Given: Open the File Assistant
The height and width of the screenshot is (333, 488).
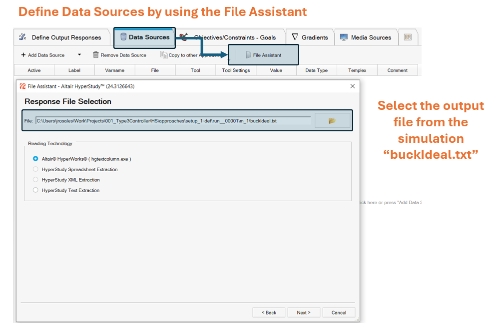Looking at the screenshot, I should (264, 55).
